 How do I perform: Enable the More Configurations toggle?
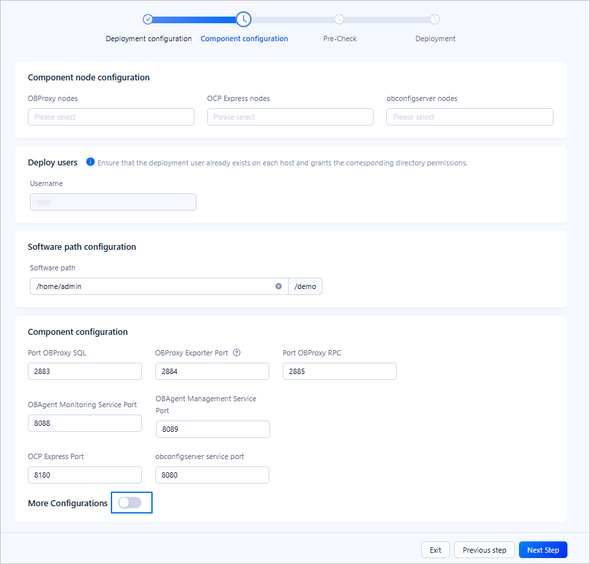[x=129, y=503]
